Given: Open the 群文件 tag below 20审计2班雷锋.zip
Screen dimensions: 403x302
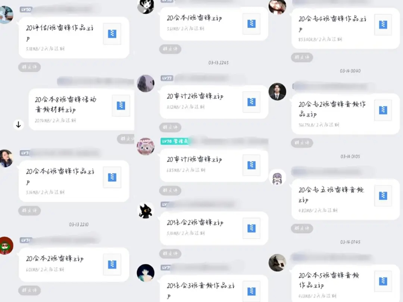Looking at the screenshot, I should coord(170,128).
